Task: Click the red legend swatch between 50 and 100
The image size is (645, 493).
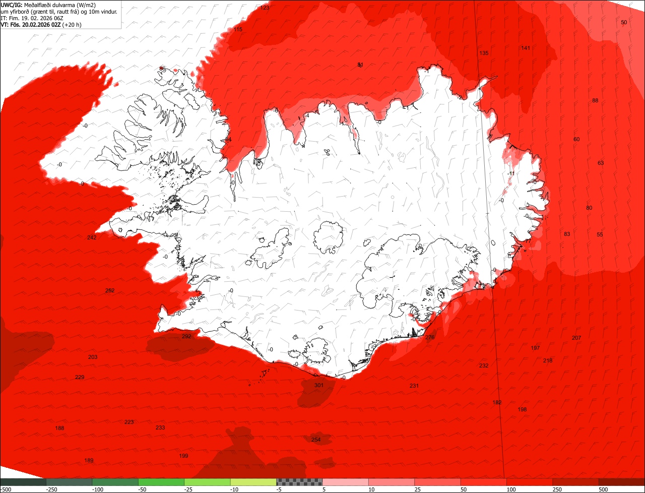Action: point(484,482)
